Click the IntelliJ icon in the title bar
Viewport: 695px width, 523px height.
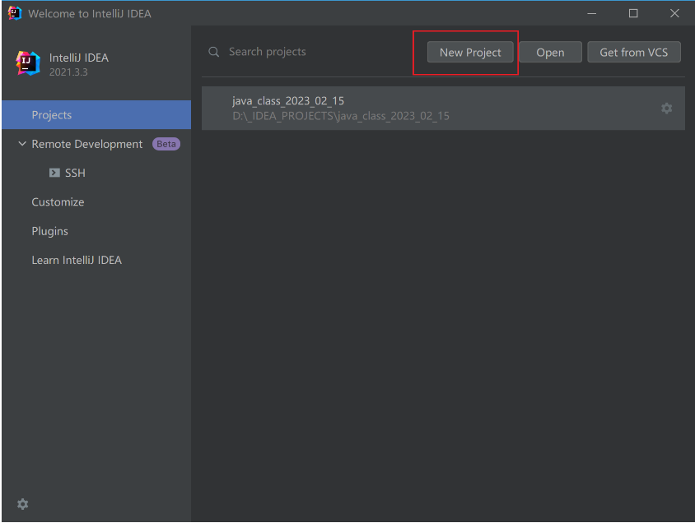pyautogui.click(x=15, y=13)
